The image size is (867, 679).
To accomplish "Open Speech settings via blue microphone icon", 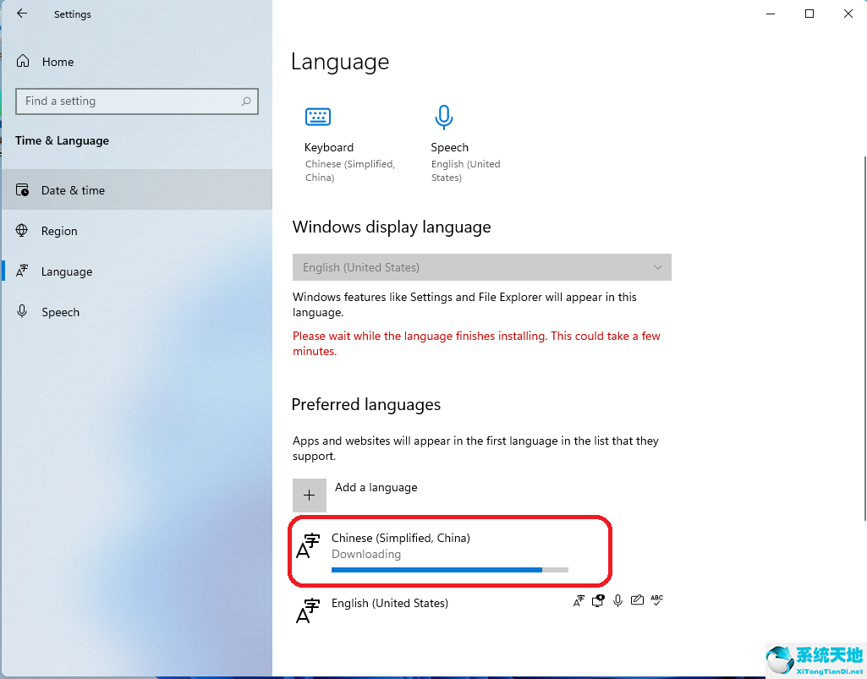I will (444, 117).
